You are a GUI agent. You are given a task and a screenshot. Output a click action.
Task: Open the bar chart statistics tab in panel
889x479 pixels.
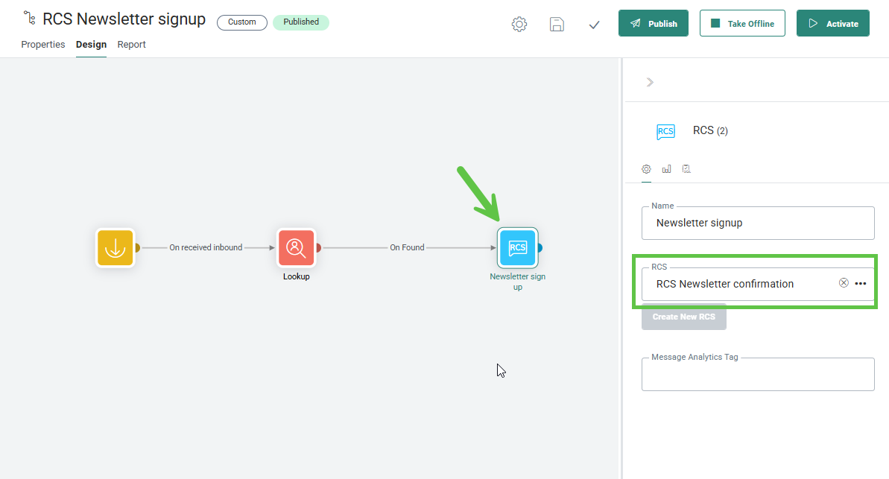tap(666, 169)
